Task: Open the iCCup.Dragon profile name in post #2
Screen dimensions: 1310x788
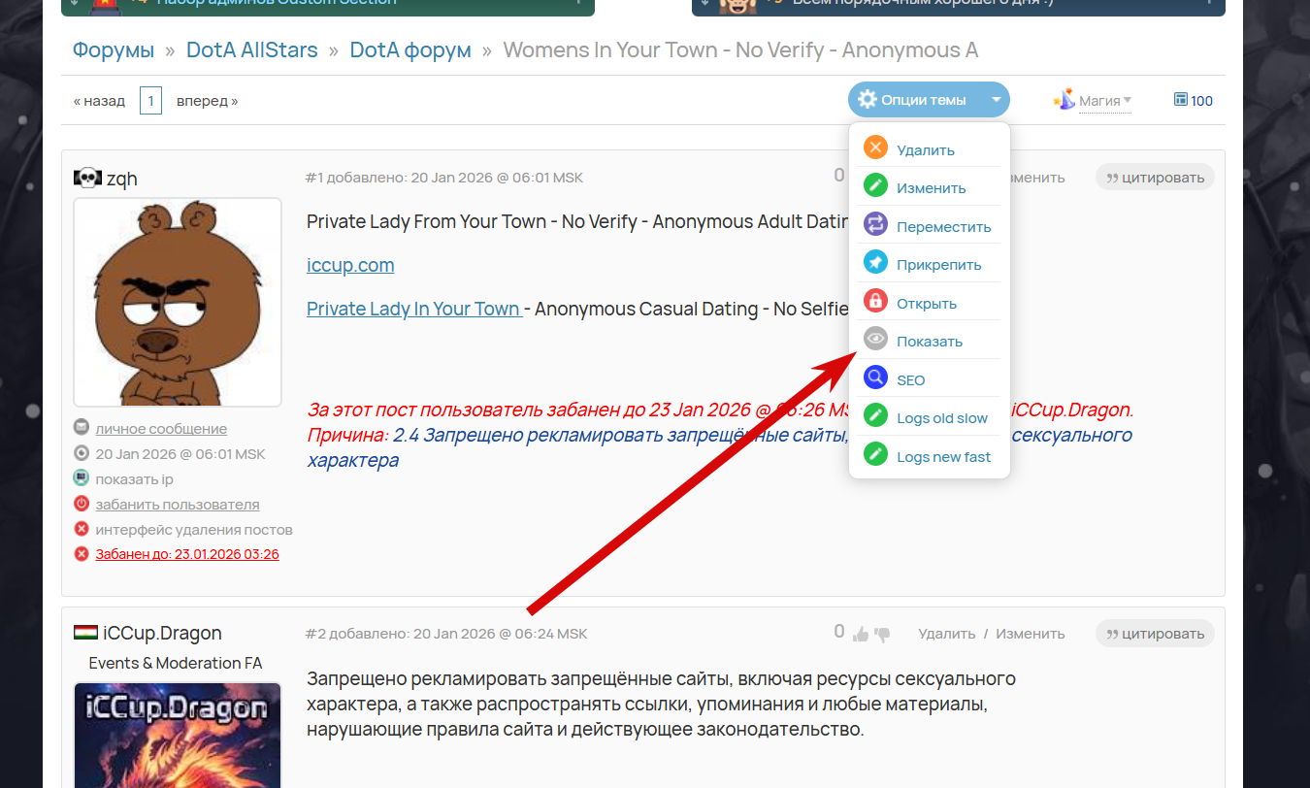Action: [163, 633]
